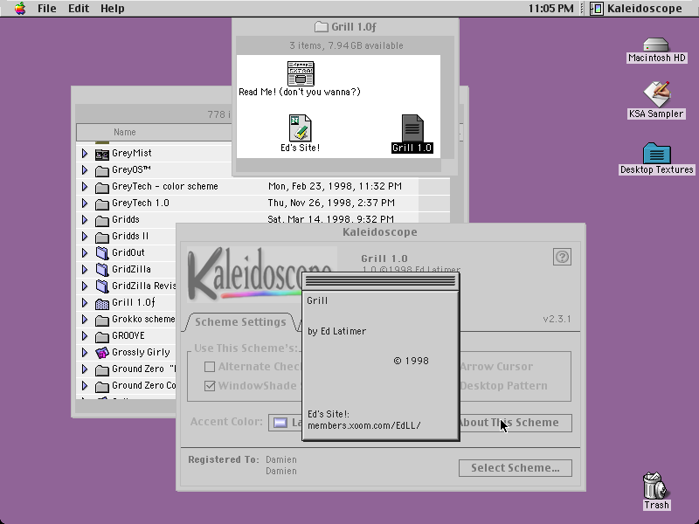Click the 11:05 PM menu bar clock
The width and height of the screenshot is (699, 524).
pyautogui.click(x=551, y=8)
